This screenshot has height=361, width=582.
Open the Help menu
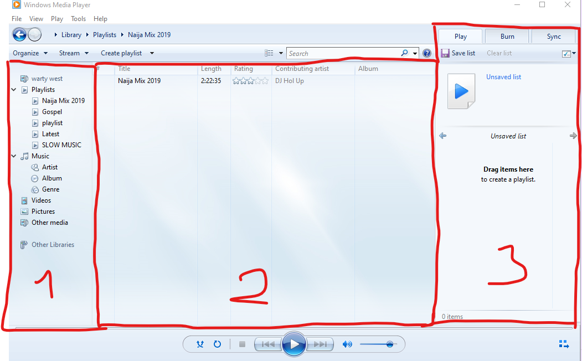100,19
